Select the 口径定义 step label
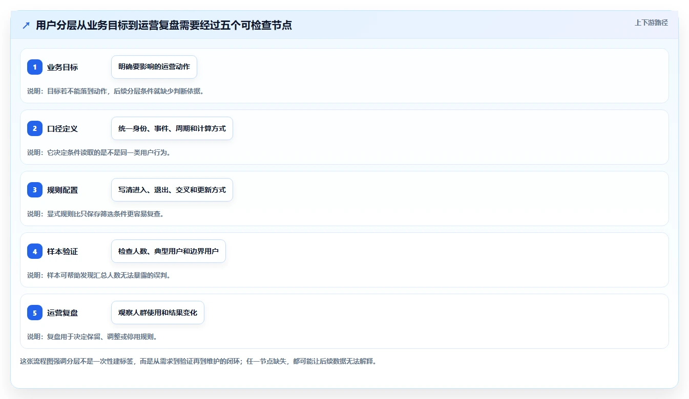This screenshot has width=689, height=399. [62, 128]
